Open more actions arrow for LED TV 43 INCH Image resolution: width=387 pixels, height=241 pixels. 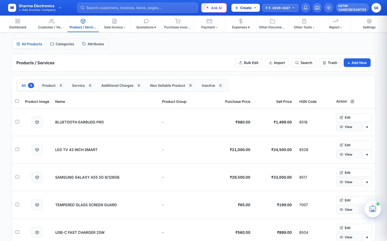pyautogui.click(x=367, y=155)
